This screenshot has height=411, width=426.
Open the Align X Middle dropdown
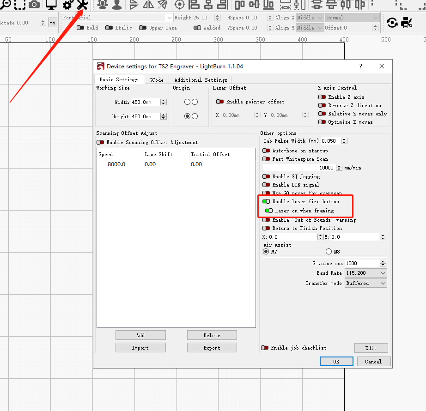310,18
